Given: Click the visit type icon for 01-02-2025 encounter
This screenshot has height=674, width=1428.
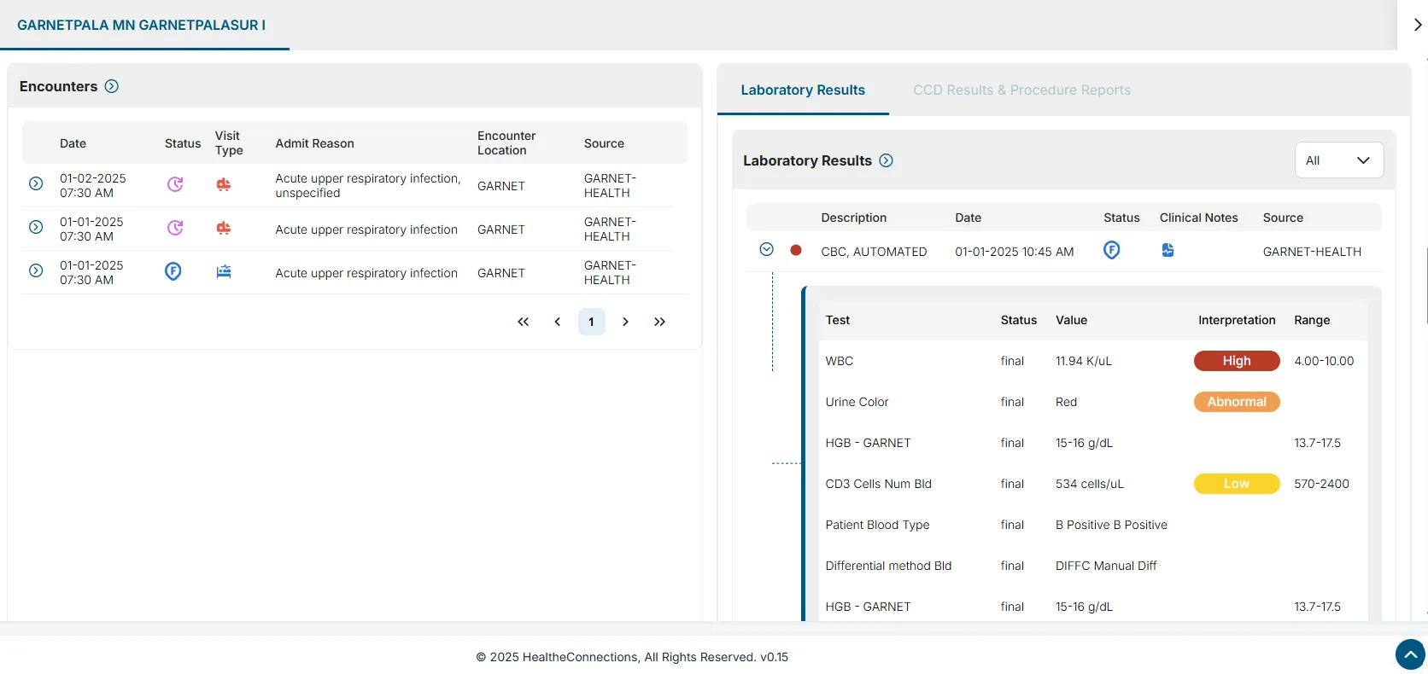Looking at the screenshot, I should pos(224,184).
